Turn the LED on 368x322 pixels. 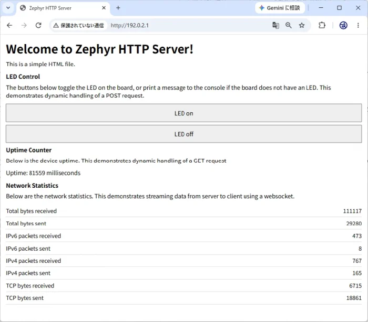point(184,113)
